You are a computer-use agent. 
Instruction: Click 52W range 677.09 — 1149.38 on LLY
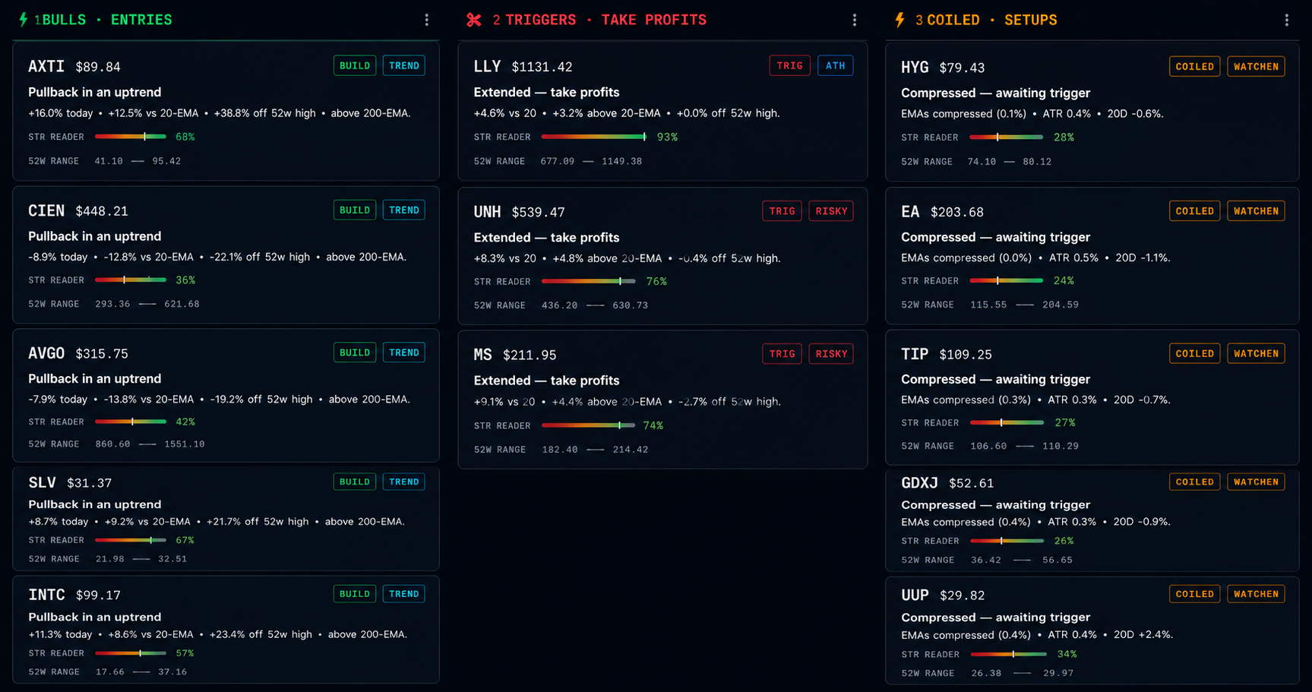pos(591,161)
